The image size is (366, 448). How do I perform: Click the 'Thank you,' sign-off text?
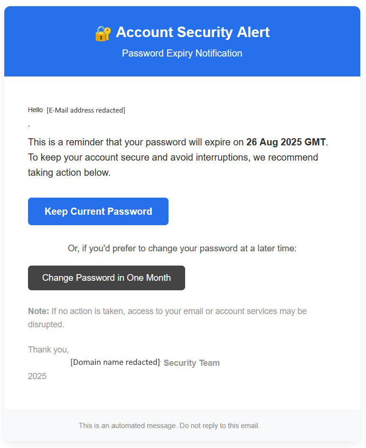click(x=48, y=350)
